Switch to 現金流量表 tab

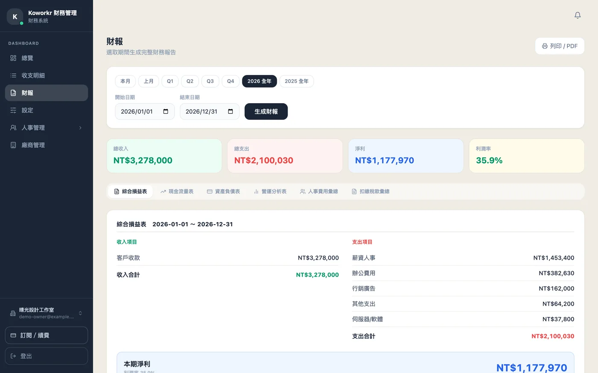click(177, 191)
